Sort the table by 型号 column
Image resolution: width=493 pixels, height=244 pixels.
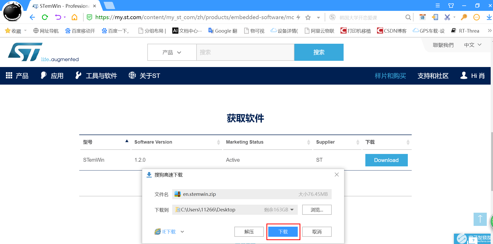[106, 142]
